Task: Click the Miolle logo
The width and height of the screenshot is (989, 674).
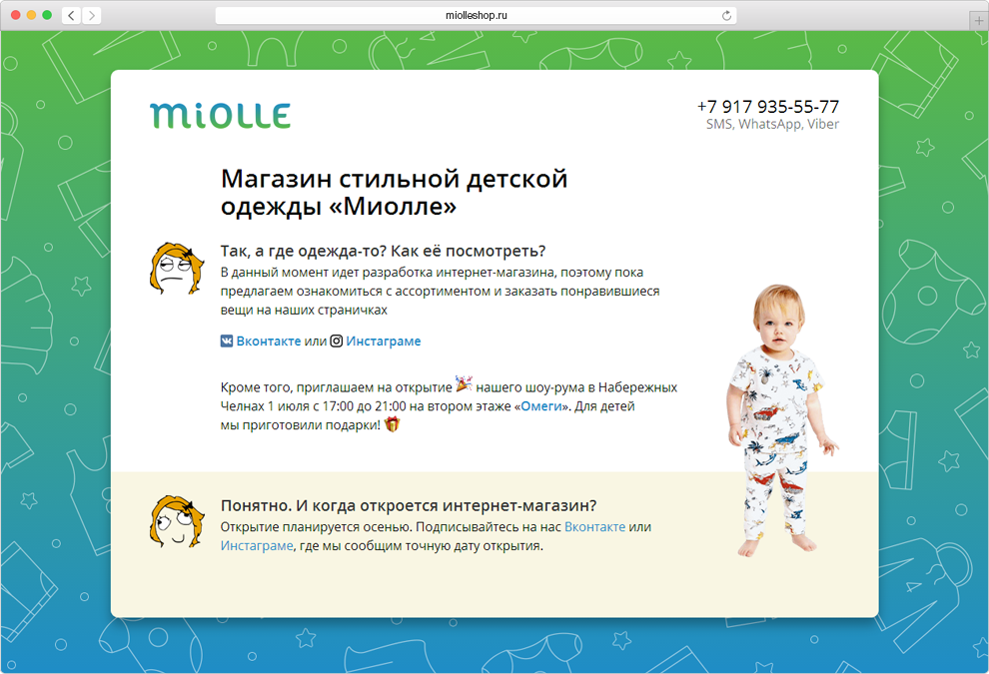Action: pos(220,115)
